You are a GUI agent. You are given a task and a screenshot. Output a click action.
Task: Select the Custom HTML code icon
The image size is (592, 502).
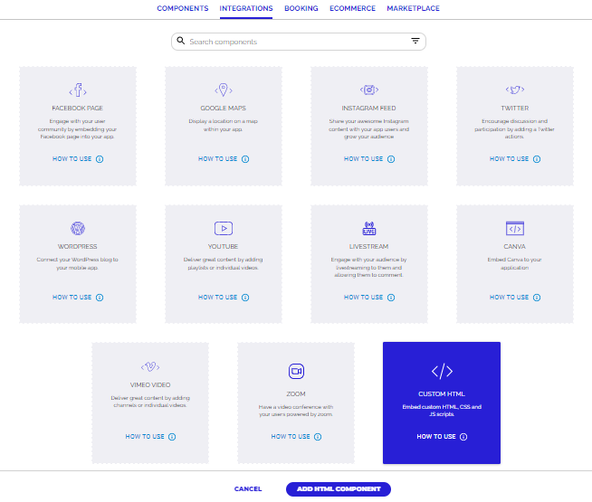[x=442, y=371]
